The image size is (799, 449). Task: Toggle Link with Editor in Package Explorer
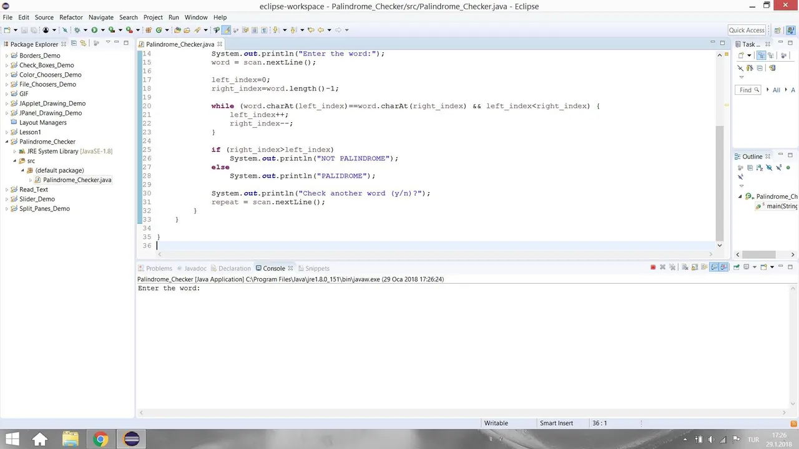point(82,44)
